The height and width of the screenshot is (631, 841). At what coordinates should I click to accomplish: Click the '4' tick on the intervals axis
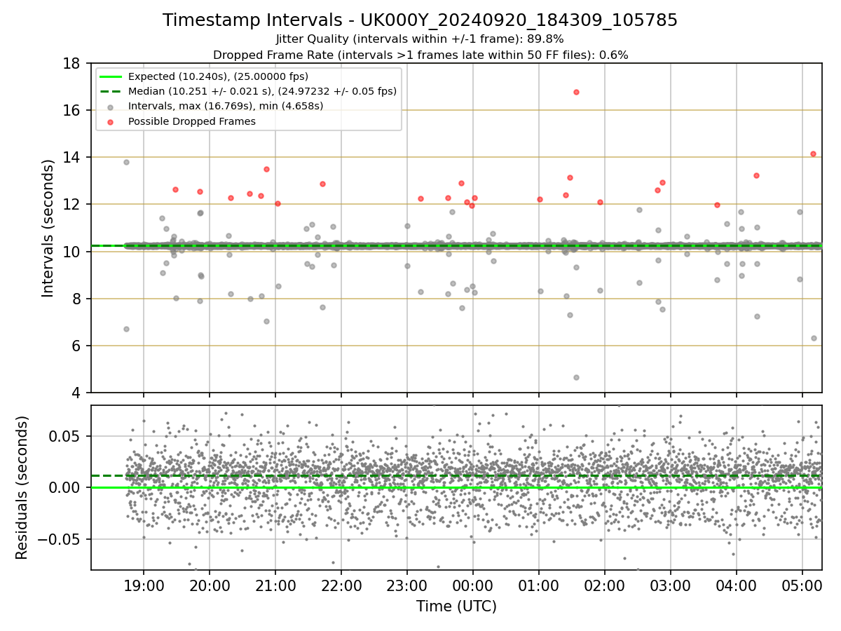(75, 393)
